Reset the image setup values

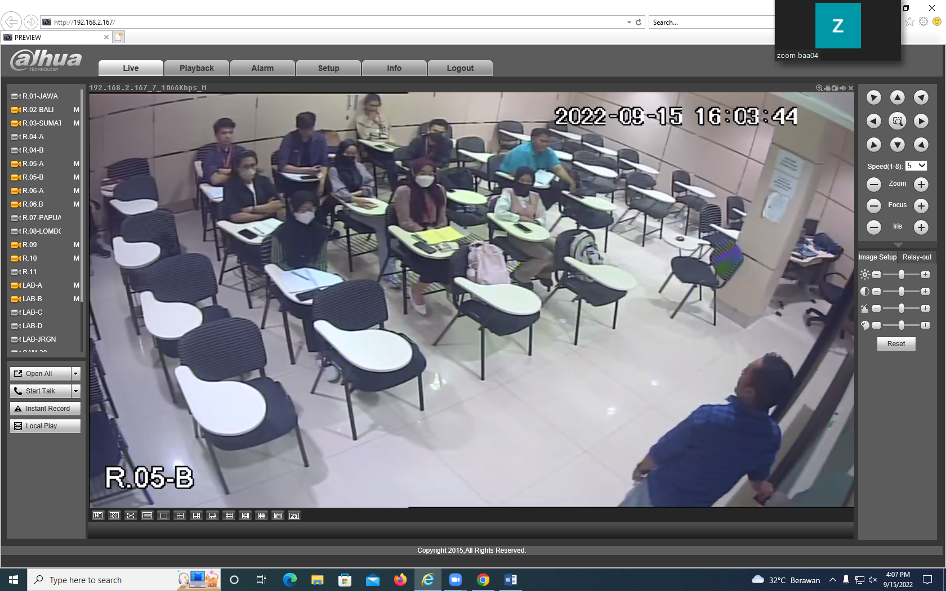(896, 344)
